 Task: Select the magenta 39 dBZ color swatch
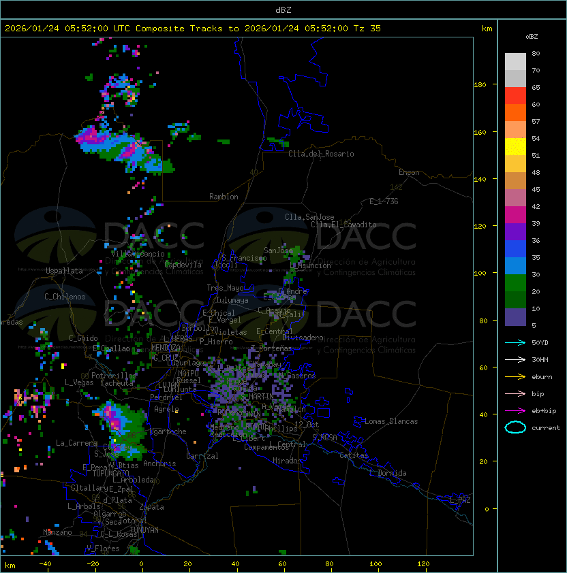pyautogui.click(x=515, y=215)
